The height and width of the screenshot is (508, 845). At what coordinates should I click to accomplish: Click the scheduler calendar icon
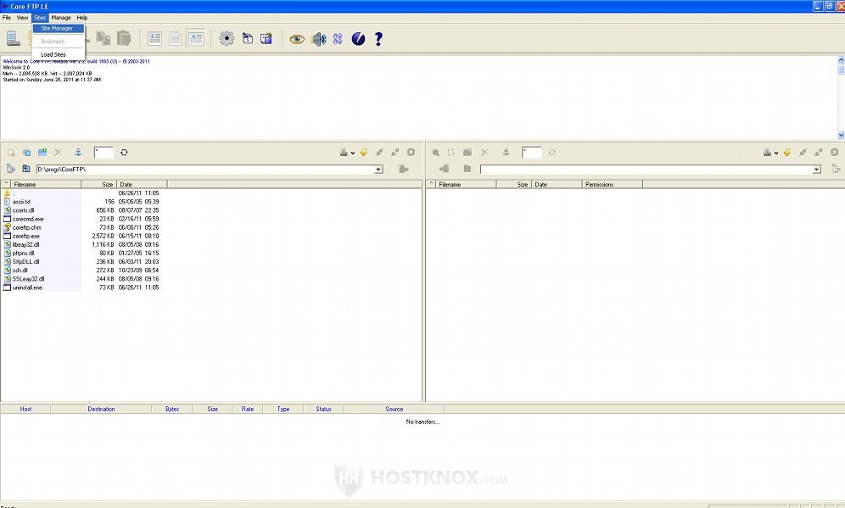tap(248, 38)
